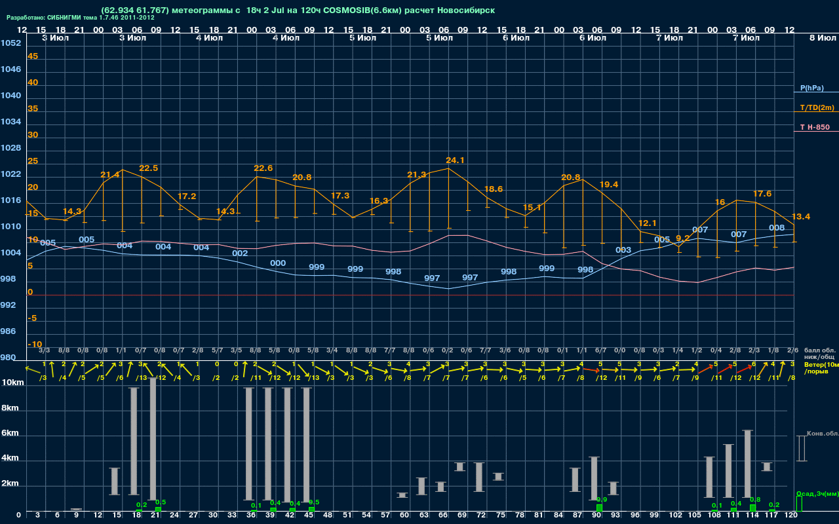The image size is (839, 524).
Task: Click the cloud amount value 0/2
Action: click(x=447, y=350)
